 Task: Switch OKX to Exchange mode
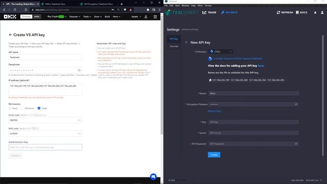click(x=26, y=17)
